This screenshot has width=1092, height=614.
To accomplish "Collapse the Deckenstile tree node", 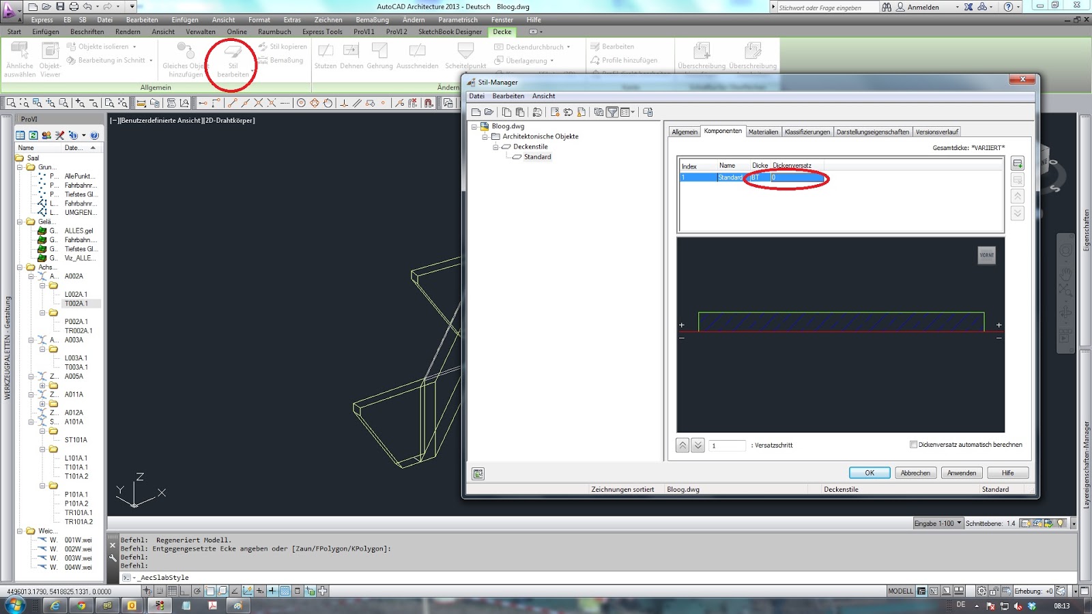I will [496, 147].
